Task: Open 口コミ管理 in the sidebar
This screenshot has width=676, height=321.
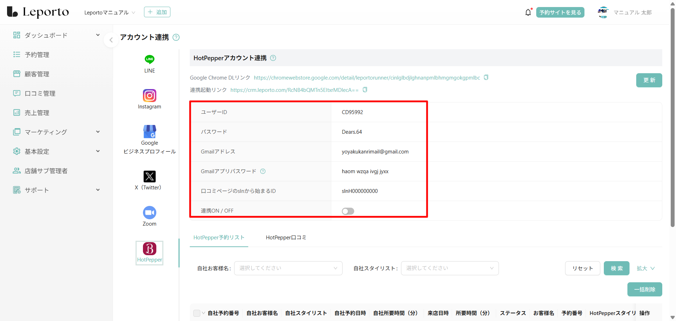Action: coord(40,93)
